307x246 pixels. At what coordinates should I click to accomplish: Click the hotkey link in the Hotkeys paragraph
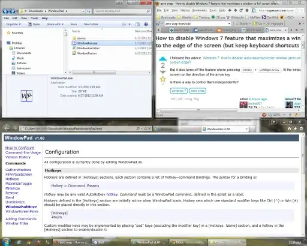coord(112,194)
